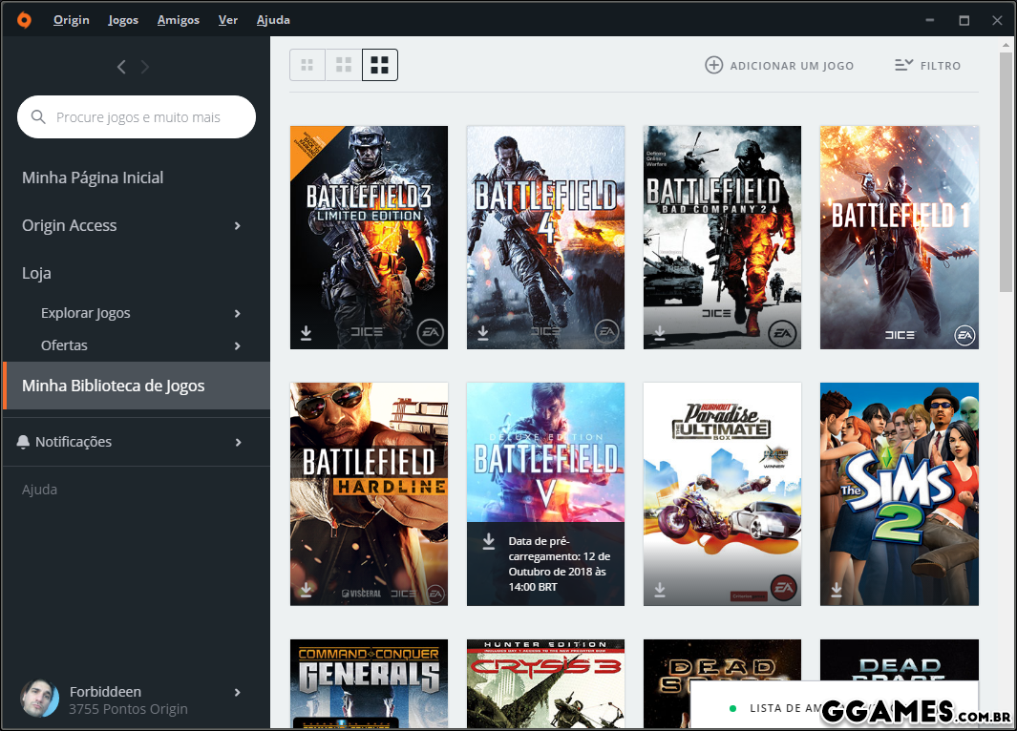Open the Jogos menu
This screenshot has width=1017, height=731.
pos(123,20)
